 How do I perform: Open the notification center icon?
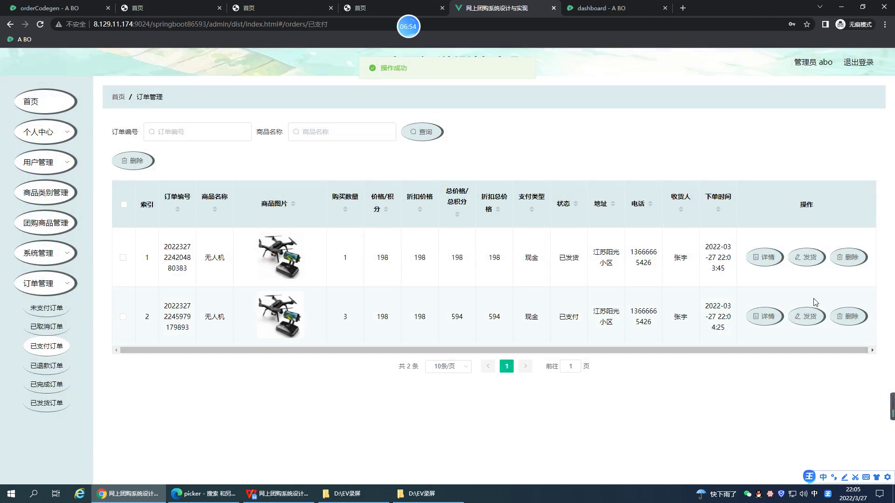coord(880,494)
